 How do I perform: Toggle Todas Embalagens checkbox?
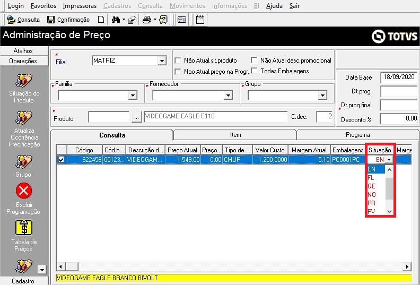pyautogui.click(x=254, y=71)
